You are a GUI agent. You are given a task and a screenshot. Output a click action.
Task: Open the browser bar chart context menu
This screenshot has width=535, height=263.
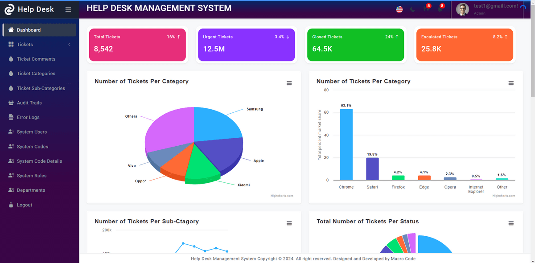click(511, 83)
